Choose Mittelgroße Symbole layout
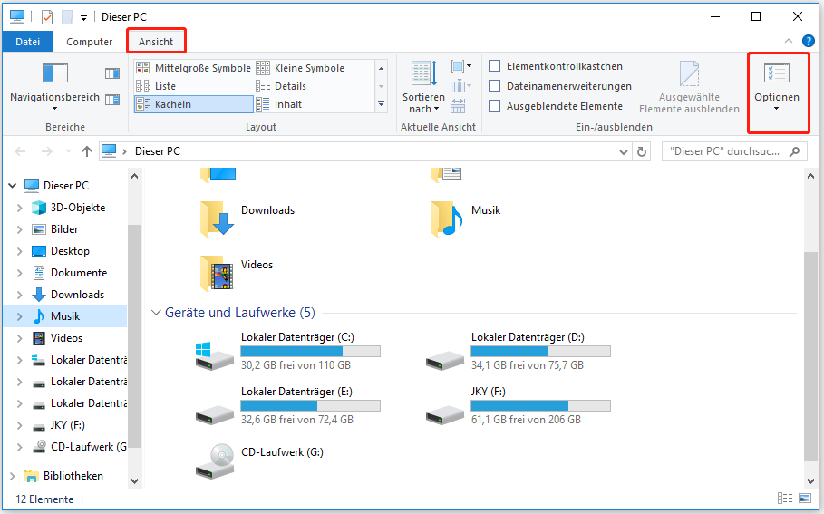Image resolution: width=824 pixels, height=514 pixels. 194,68
